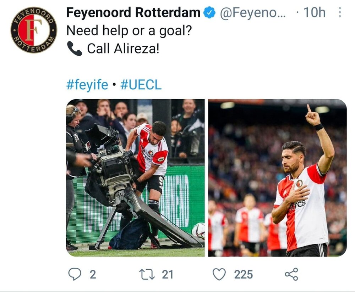The height and width of the screenshot is (292, 355).
Task: Click the reply count of 2
Action: coord(93,275)
